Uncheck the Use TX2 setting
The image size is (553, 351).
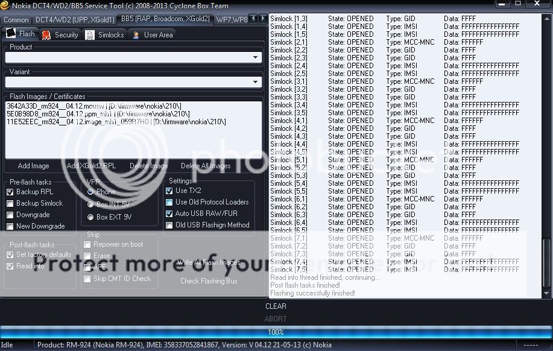click(x=169, y=191)
